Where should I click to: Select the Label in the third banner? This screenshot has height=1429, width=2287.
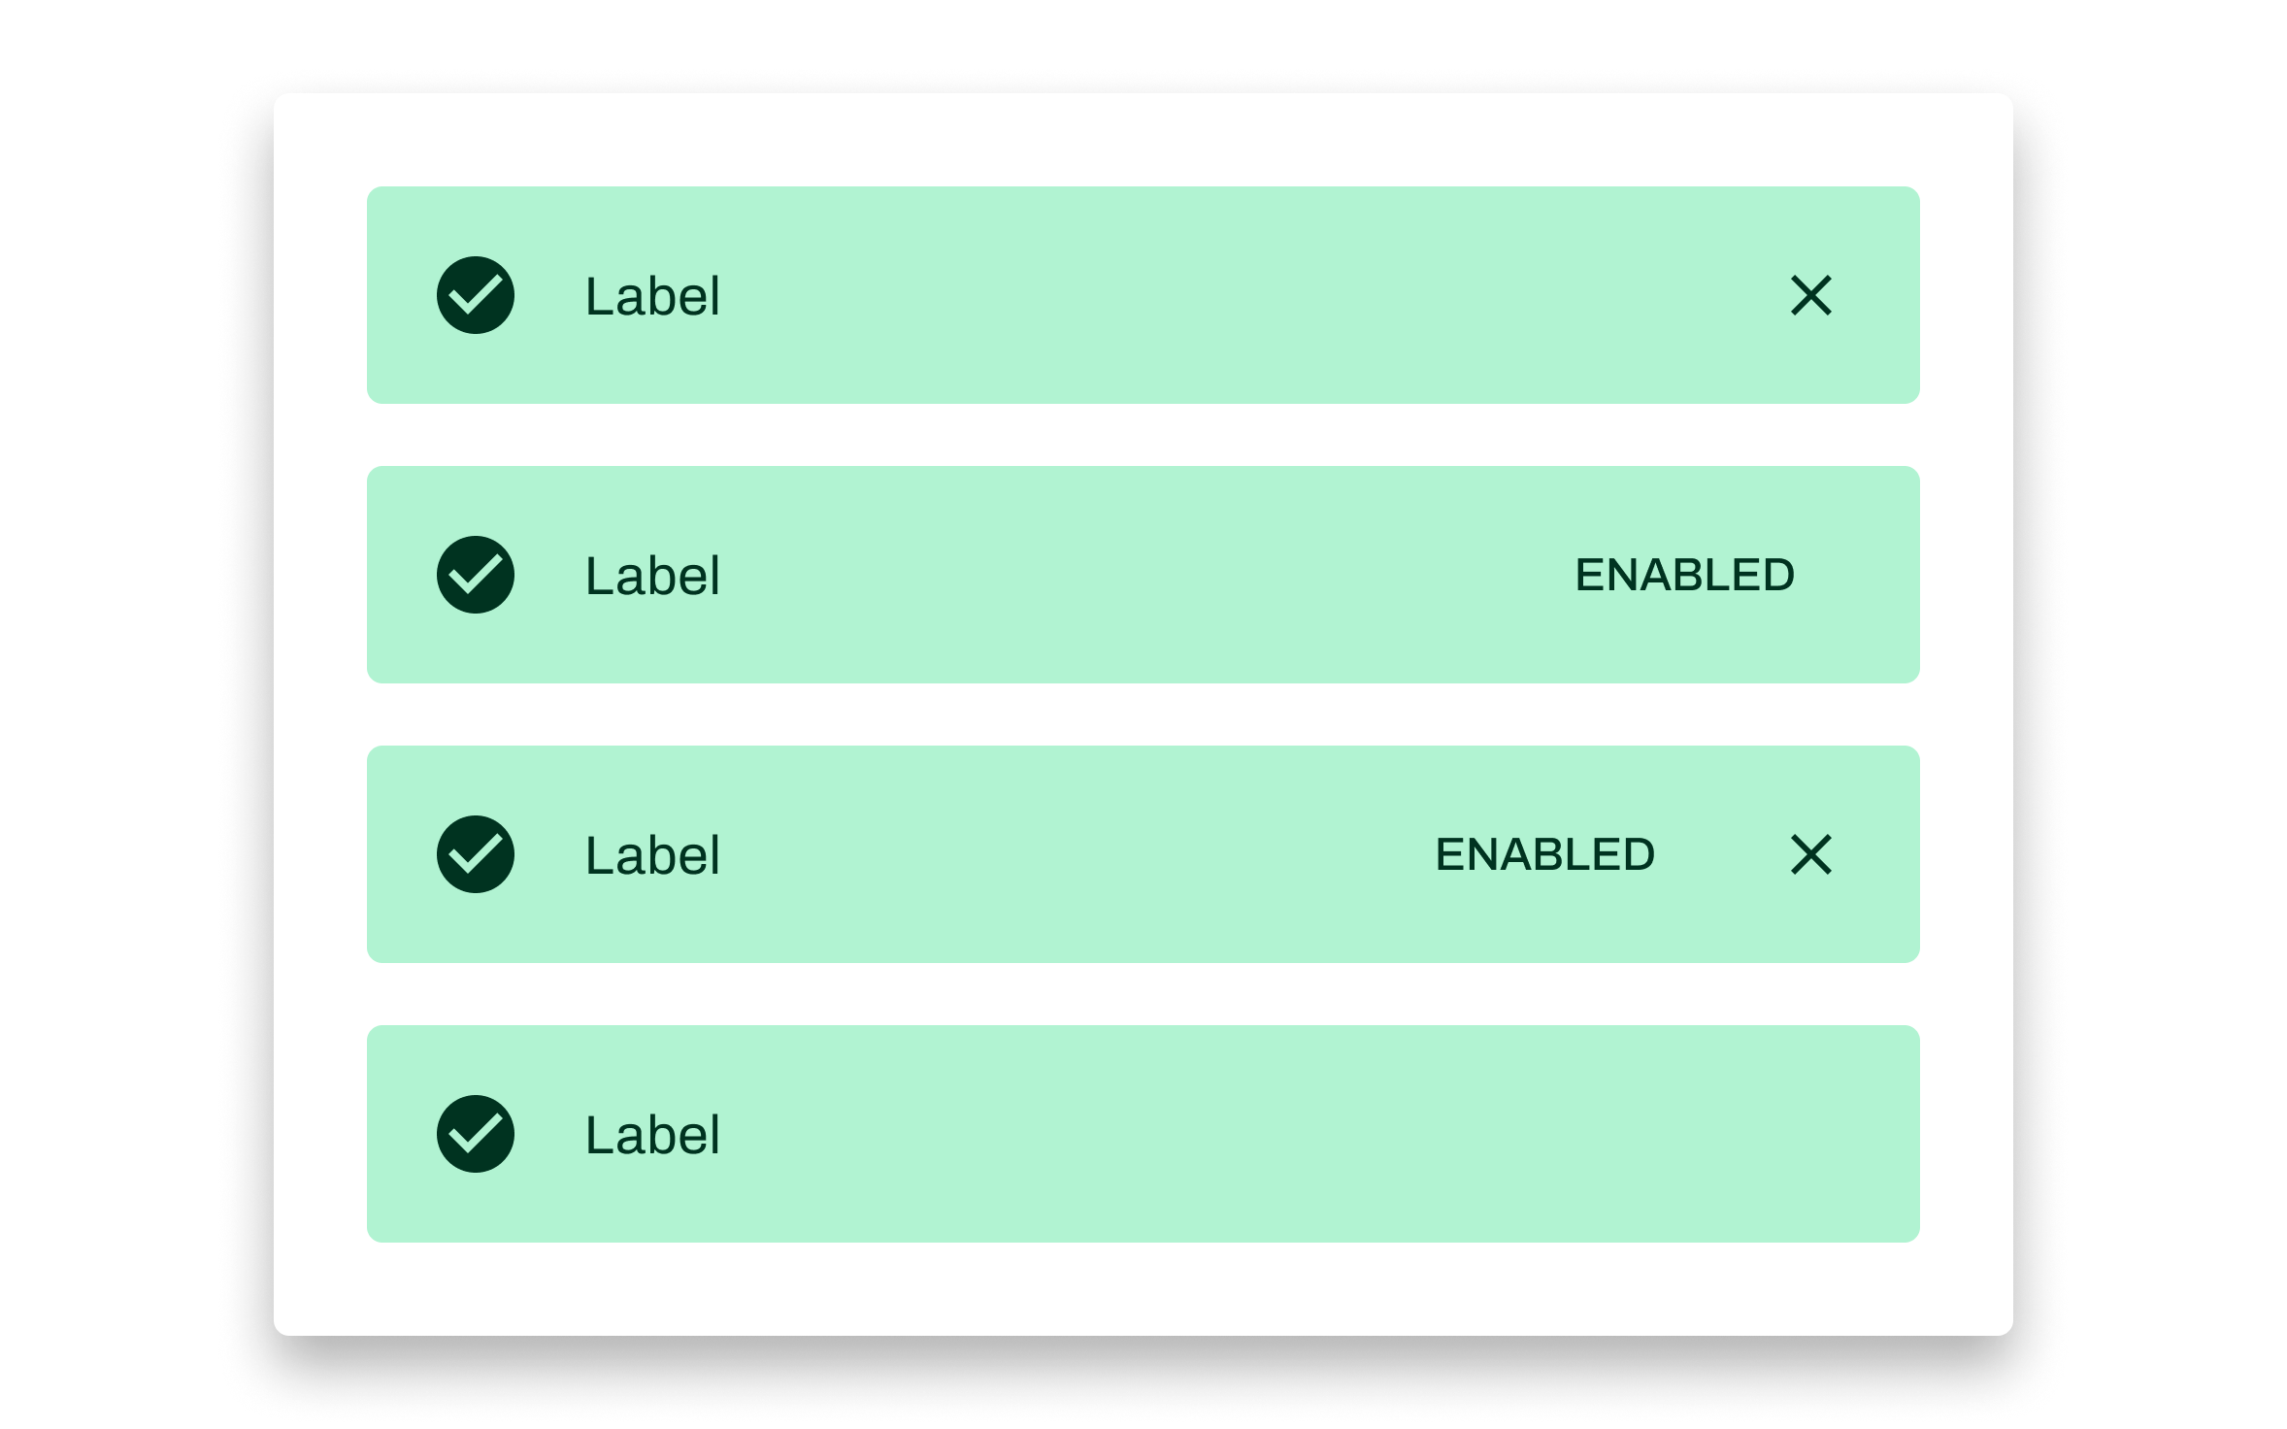(x=650, y=855)
